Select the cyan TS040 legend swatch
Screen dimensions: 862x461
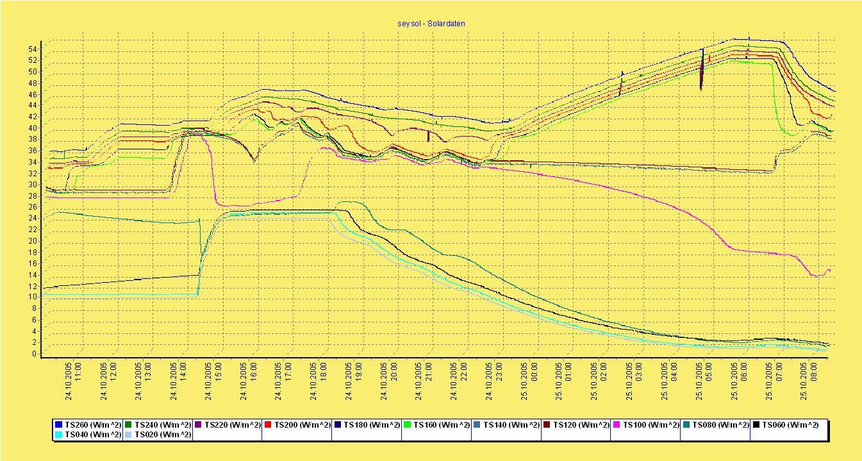(x=58, y=435)
